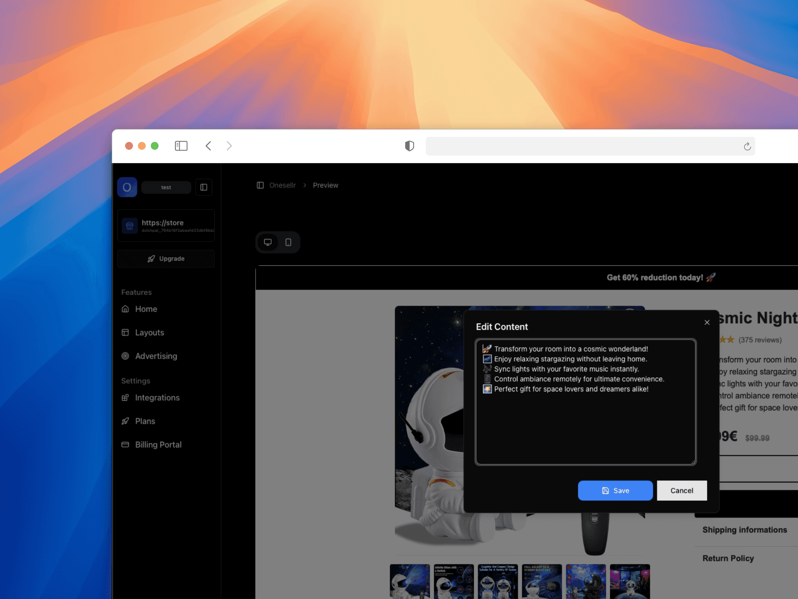The height and width of the screenshot is (599, 798).
Task: Toggle sidebar icon beside Onesellr breadcrumb
Action: click(260, 185)
